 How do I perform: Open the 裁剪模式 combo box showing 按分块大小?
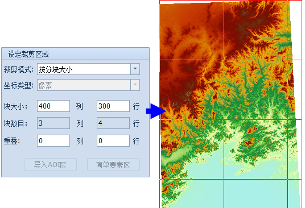[88, 69]
